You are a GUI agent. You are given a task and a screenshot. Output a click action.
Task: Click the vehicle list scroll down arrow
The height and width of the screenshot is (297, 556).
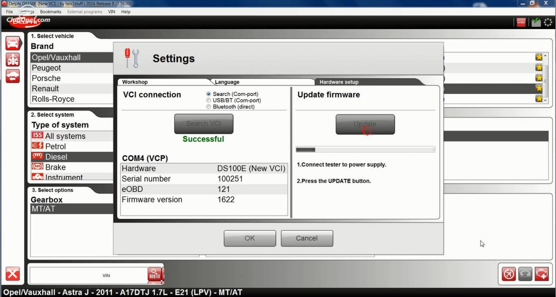tap(546, 100)
